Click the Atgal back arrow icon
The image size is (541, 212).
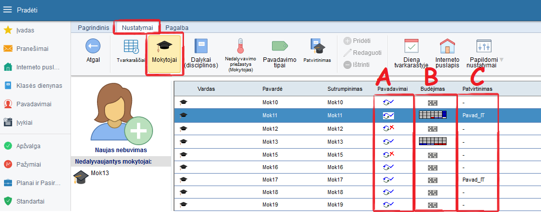pyautogui.click(x=93, y=47)
